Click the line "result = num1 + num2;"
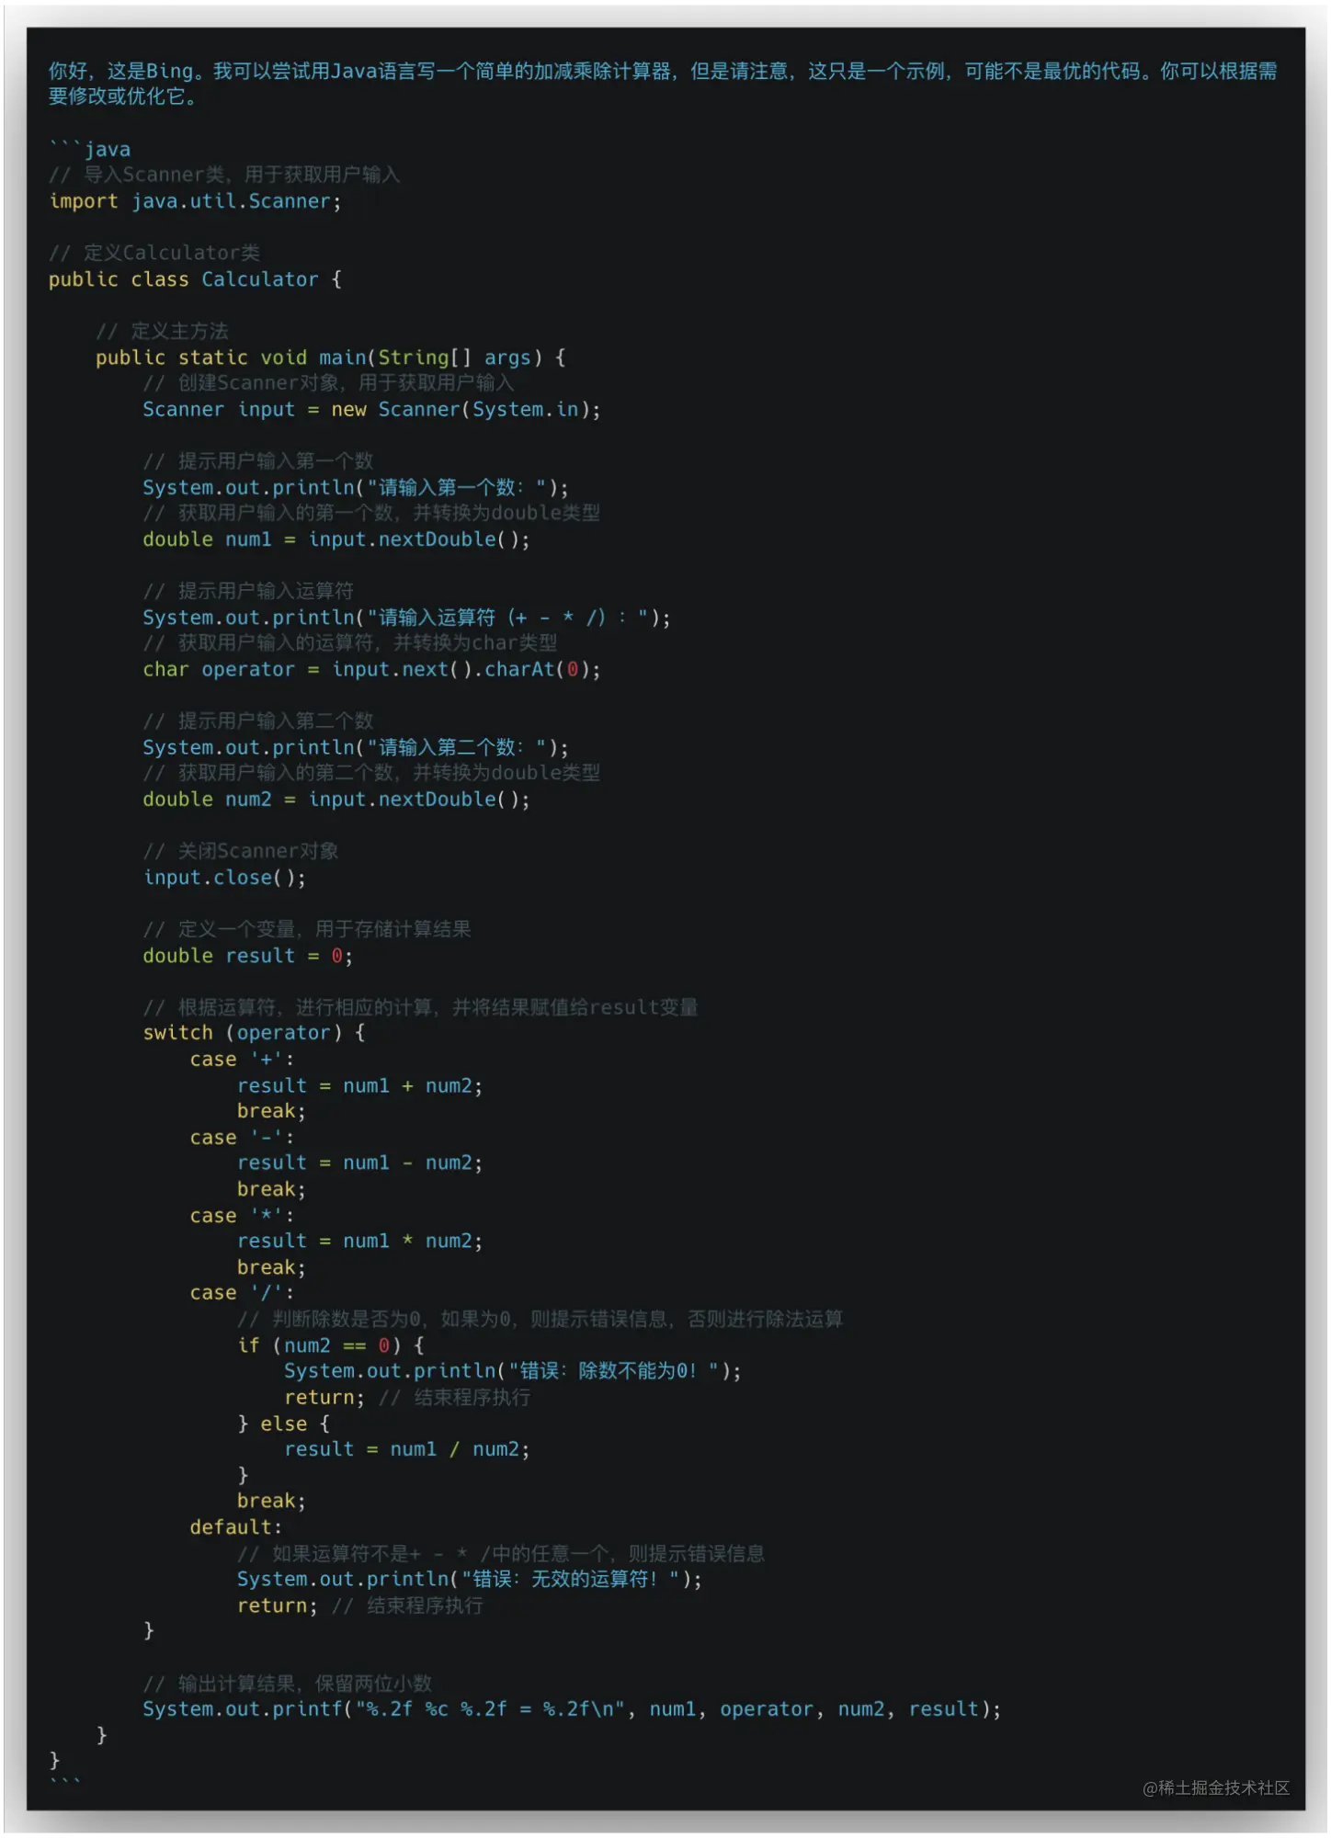The width and height of the screenshot is (1331, 1838). click(x=359, y=1086)
